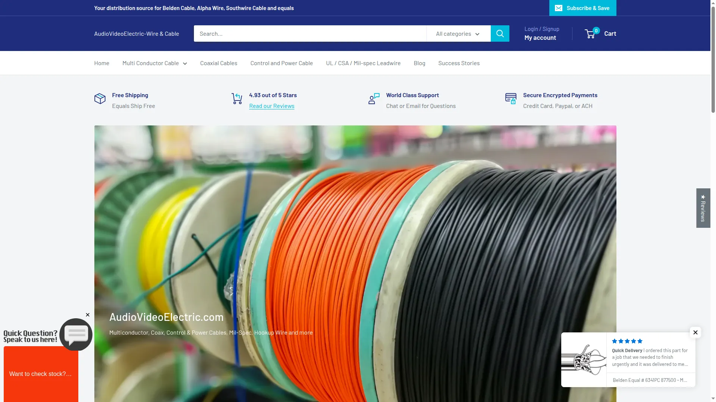
Task: Click the Subscribe & Save button
Action: pyautogui.click(x=582, y=8)
